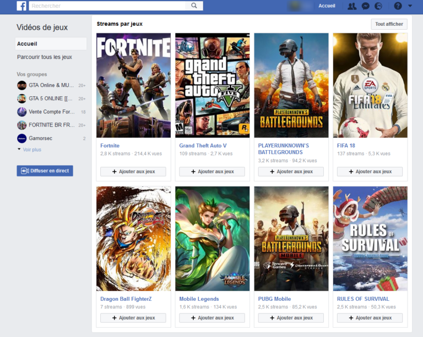Image resolution: width=423 pixels, height=337 pixels.
Task: Click PLAYERUNKNOWN'S BATTLEGROUNDS title link
Action: tap(284, 149)
